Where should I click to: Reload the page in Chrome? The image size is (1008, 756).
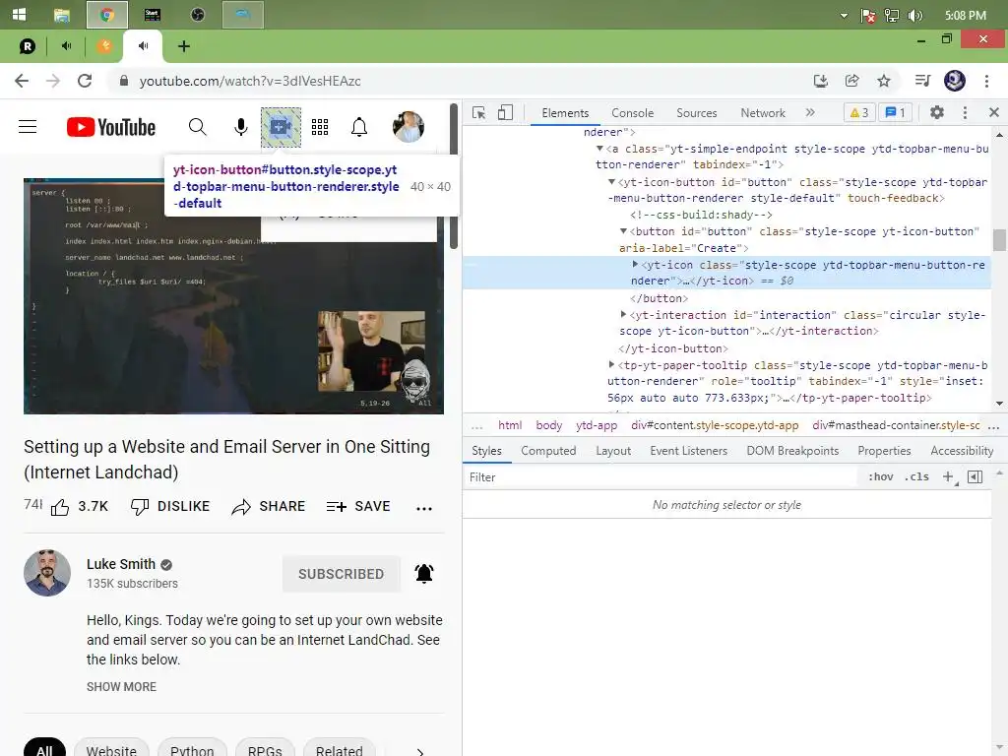pyautogui.click(x=85, y=81)
